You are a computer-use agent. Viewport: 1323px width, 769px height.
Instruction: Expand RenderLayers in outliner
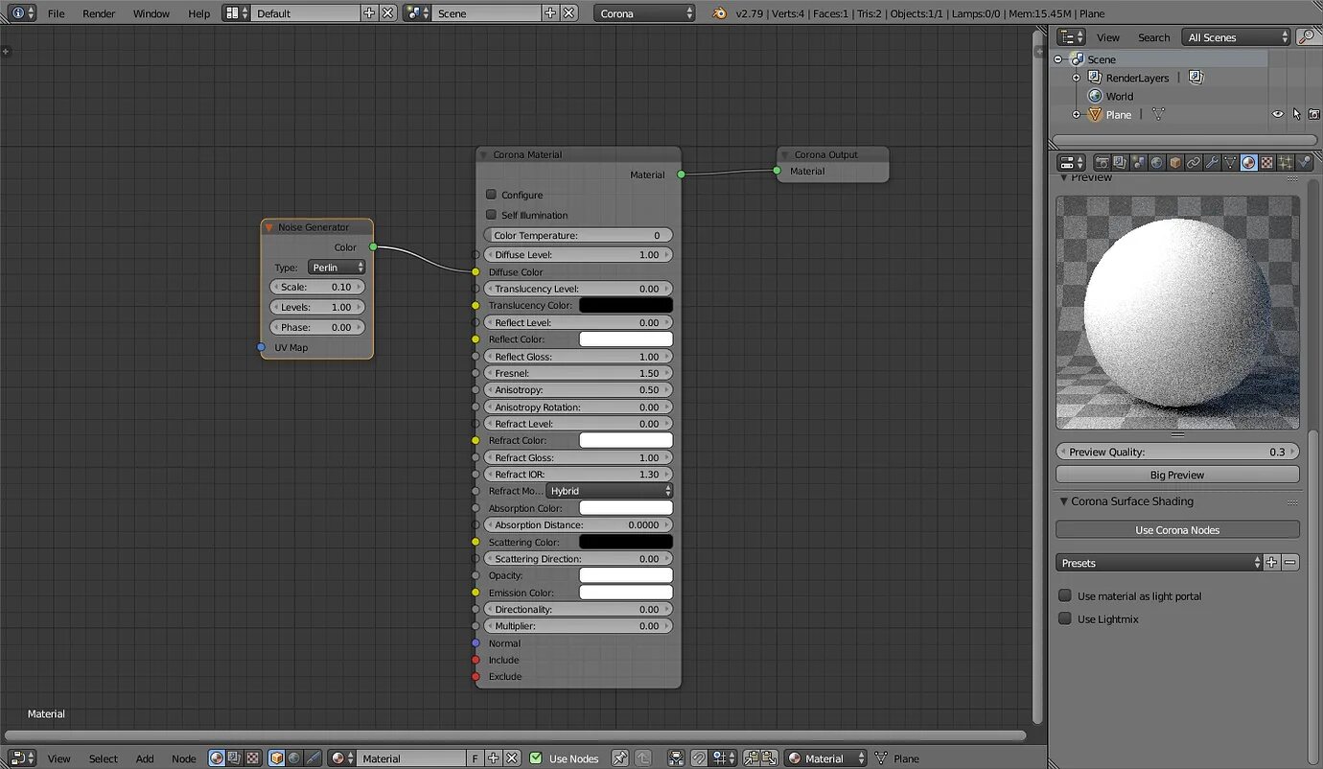1076,78
